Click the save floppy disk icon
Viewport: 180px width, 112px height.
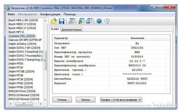point(62,21)
